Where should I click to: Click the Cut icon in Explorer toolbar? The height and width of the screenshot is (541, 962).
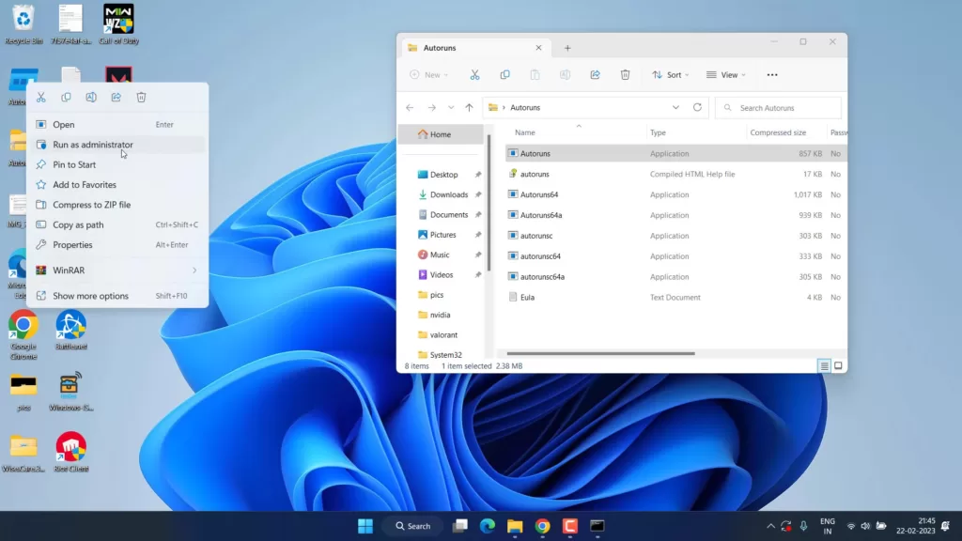point(474,75)
